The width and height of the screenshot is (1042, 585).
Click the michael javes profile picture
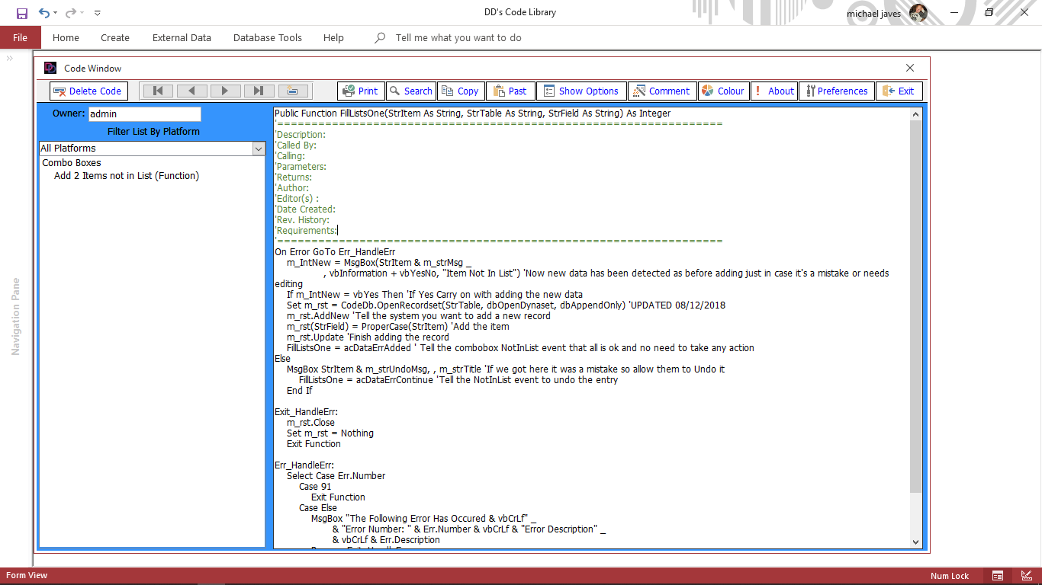[x=918, y=13]
